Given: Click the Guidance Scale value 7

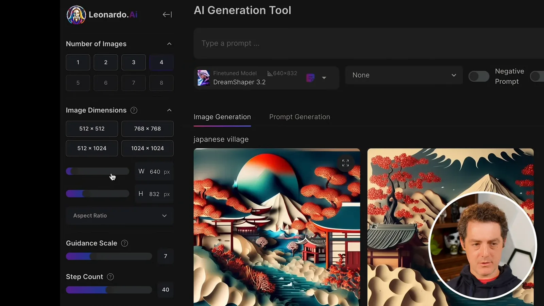Looking at the screenshot, I should coord(166,256).
